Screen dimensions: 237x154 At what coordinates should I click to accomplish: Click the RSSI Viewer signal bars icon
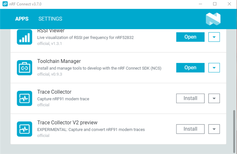click(x=24, y=37)
